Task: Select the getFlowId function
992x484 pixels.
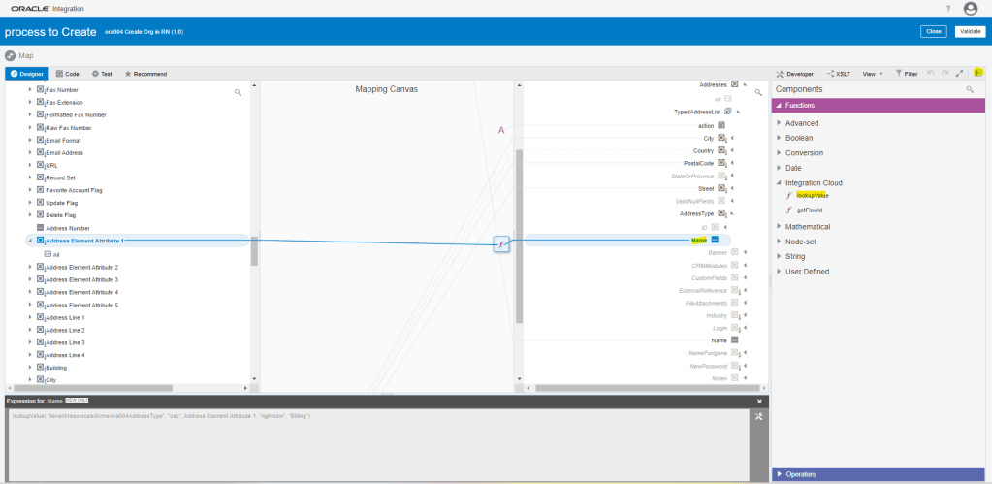Action: click(x=809, y=210)
